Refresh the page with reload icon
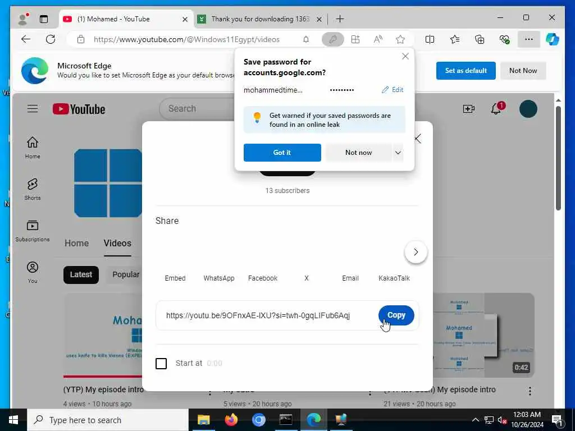The width and height of the screenshot is (575, 431). point(51,39)
